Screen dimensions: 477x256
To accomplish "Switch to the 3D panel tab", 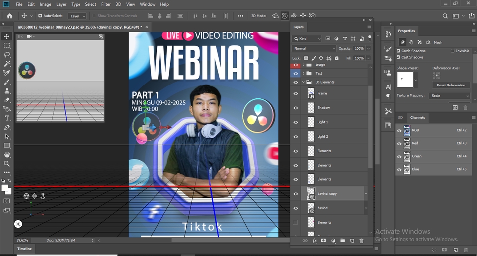I will click(400, 117).
